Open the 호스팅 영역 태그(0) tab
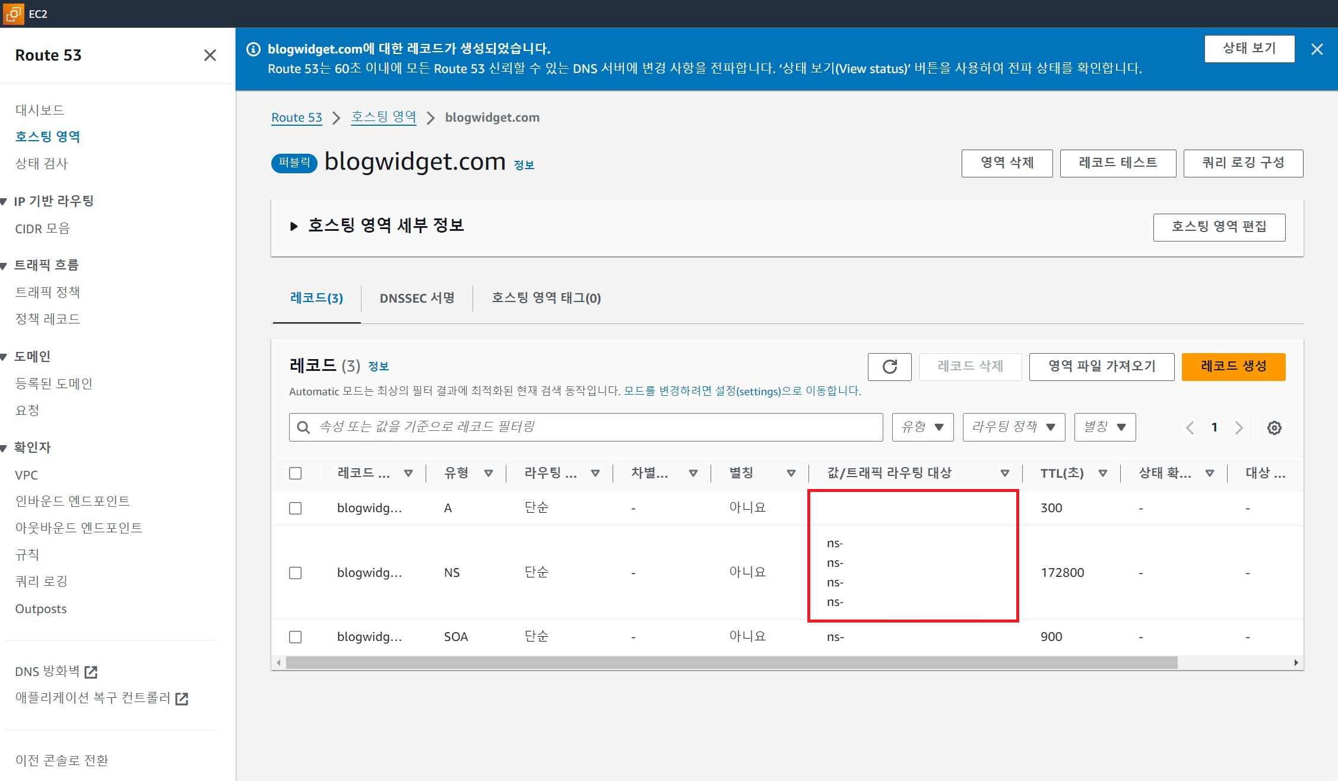Screen dimensions: 1338x781 pos(546,298)
